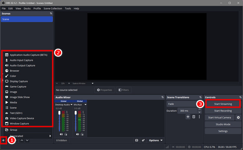This screenshot has height=150, width=243.
Task: Expand the Deprecated submenu arrow
Action: click(50, 136)
